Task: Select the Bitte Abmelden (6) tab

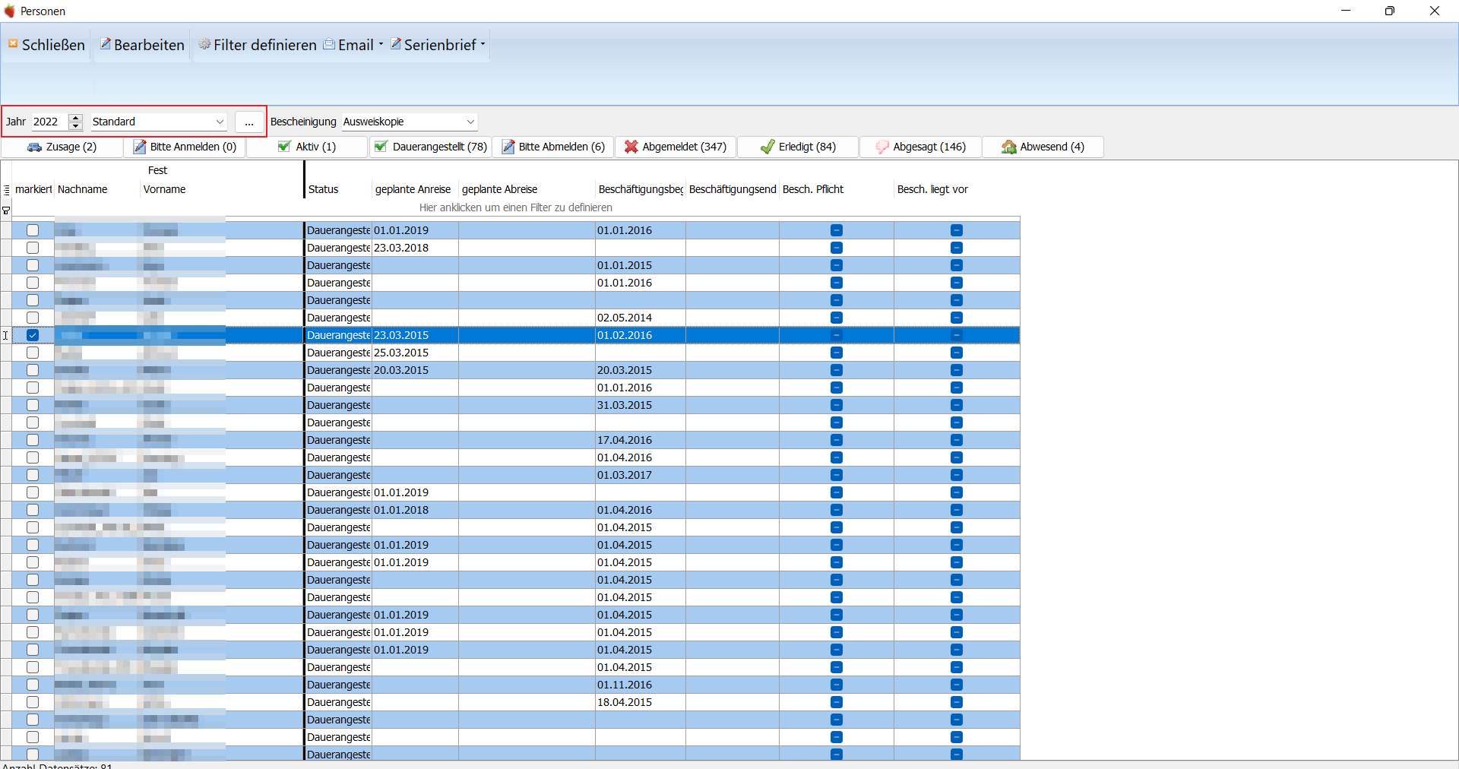Action: 553,147
